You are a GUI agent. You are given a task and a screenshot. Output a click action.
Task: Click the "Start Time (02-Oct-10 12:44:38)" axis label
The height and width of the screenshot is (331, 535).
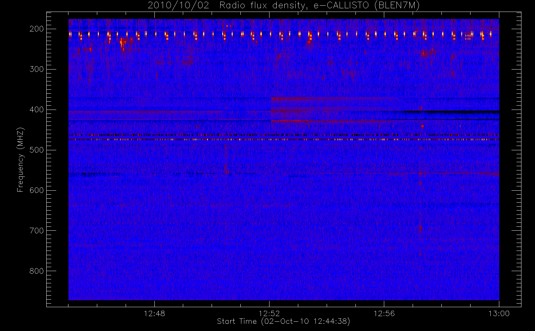pyautogui.click(x=283, y=321)
